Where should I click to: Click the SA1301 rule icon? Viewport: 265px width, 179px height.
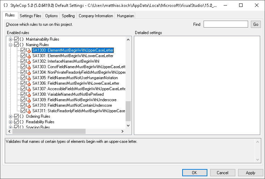(28, 56)
